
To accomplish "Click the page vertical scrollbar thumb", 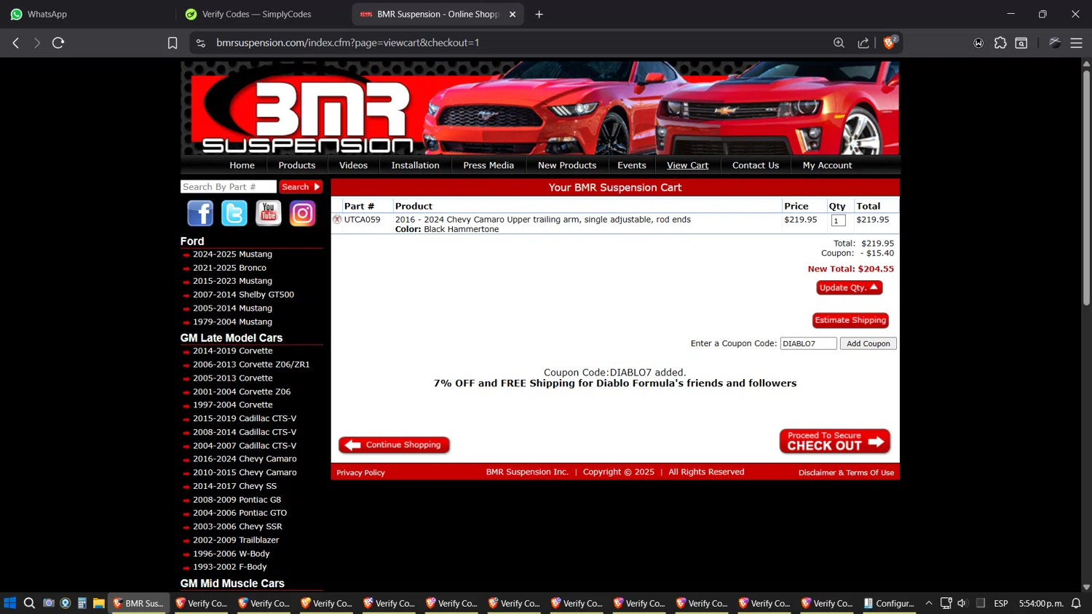I will click(x=1086, y=188).
